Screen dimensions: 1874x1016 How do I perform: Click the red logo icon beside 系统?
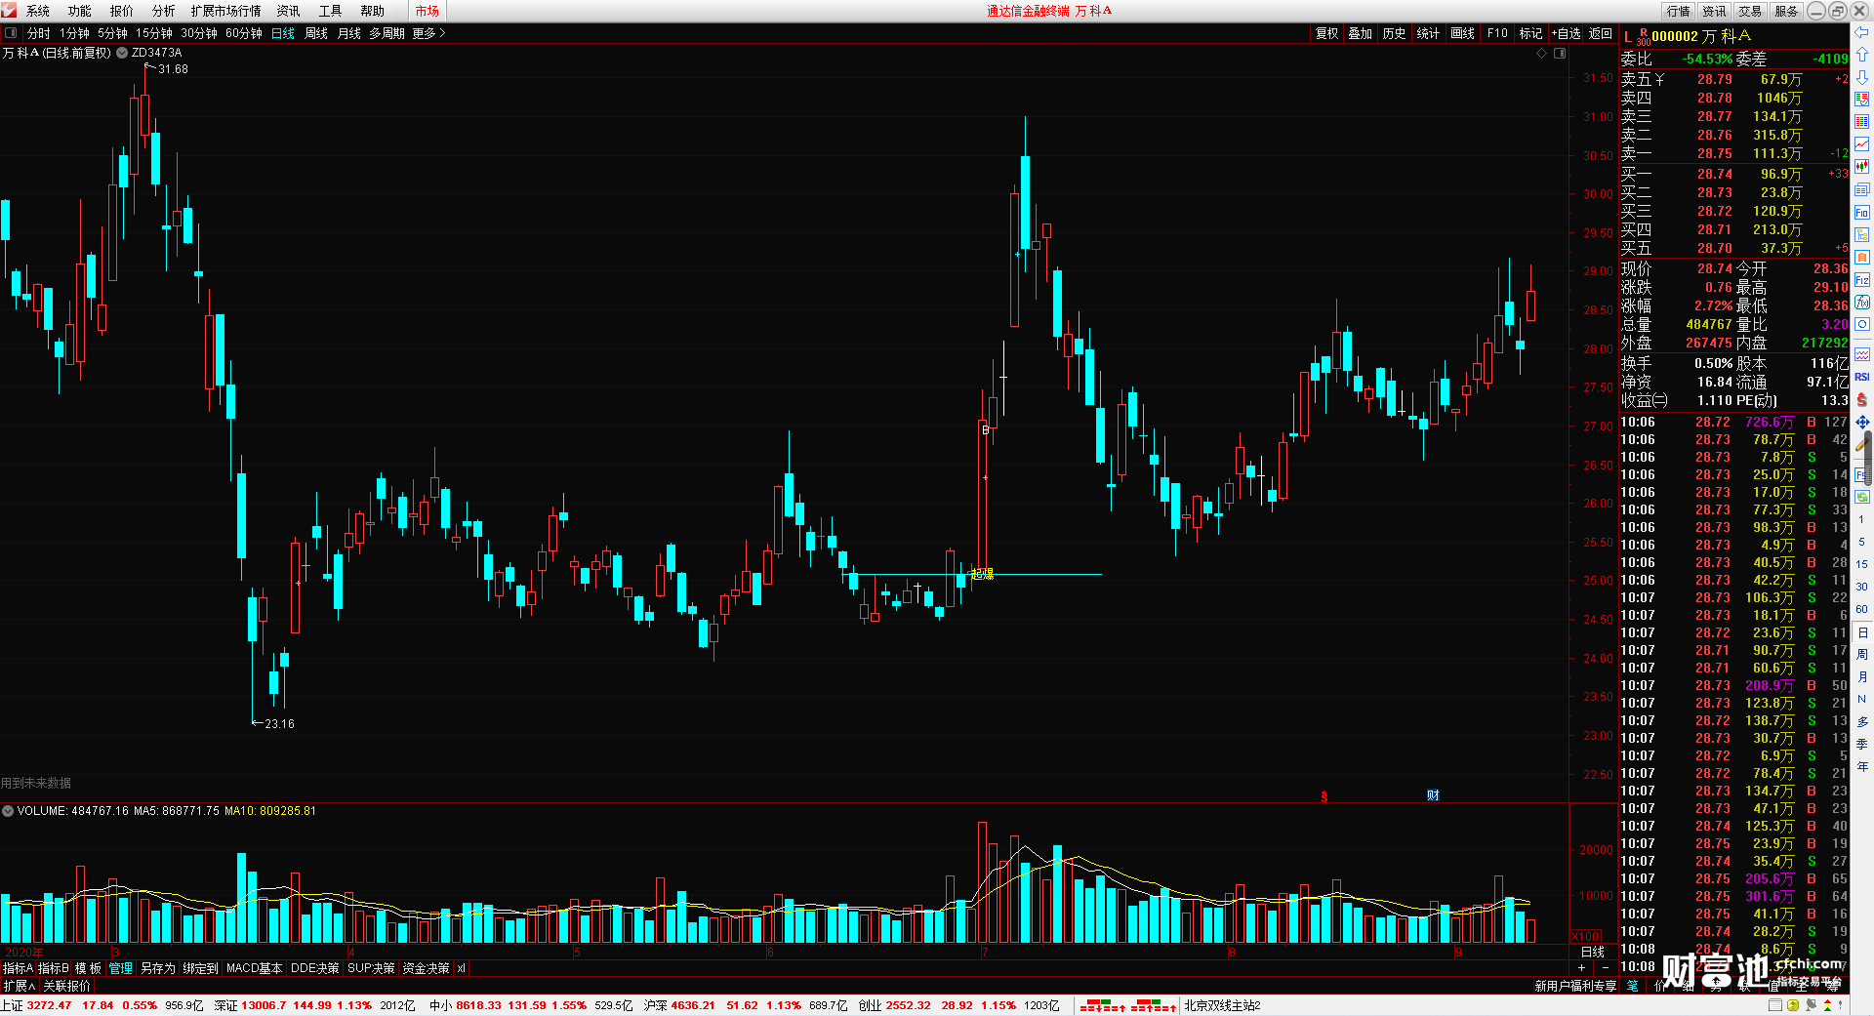click(10, 11)
